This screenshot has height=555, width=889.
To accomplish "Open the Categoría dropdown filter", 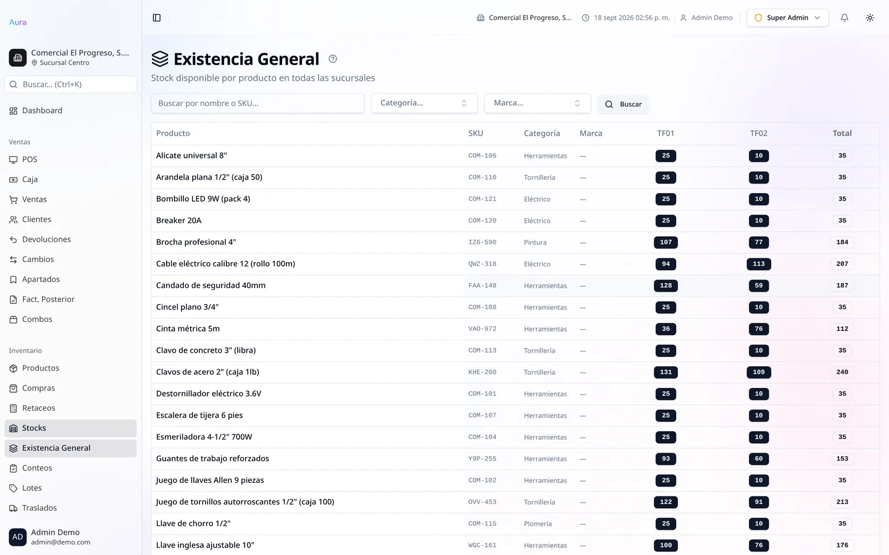I will coord(424,103).
